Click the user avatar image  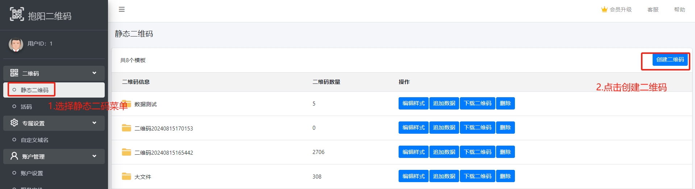point(16,44)
